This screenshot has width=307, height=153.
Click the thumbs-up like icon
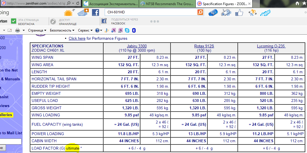pos(239,12)
